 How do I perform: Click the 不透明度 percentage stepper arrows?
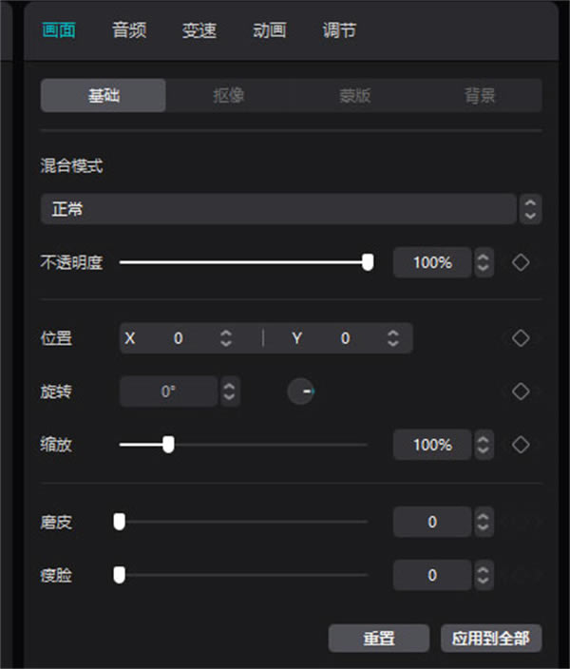click(x=484, y=262)
